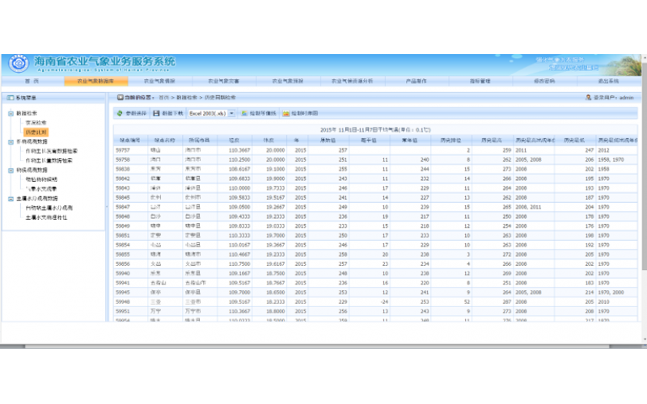Collapse the 土壤水分观测数据 tree node

tap(11, 198)
